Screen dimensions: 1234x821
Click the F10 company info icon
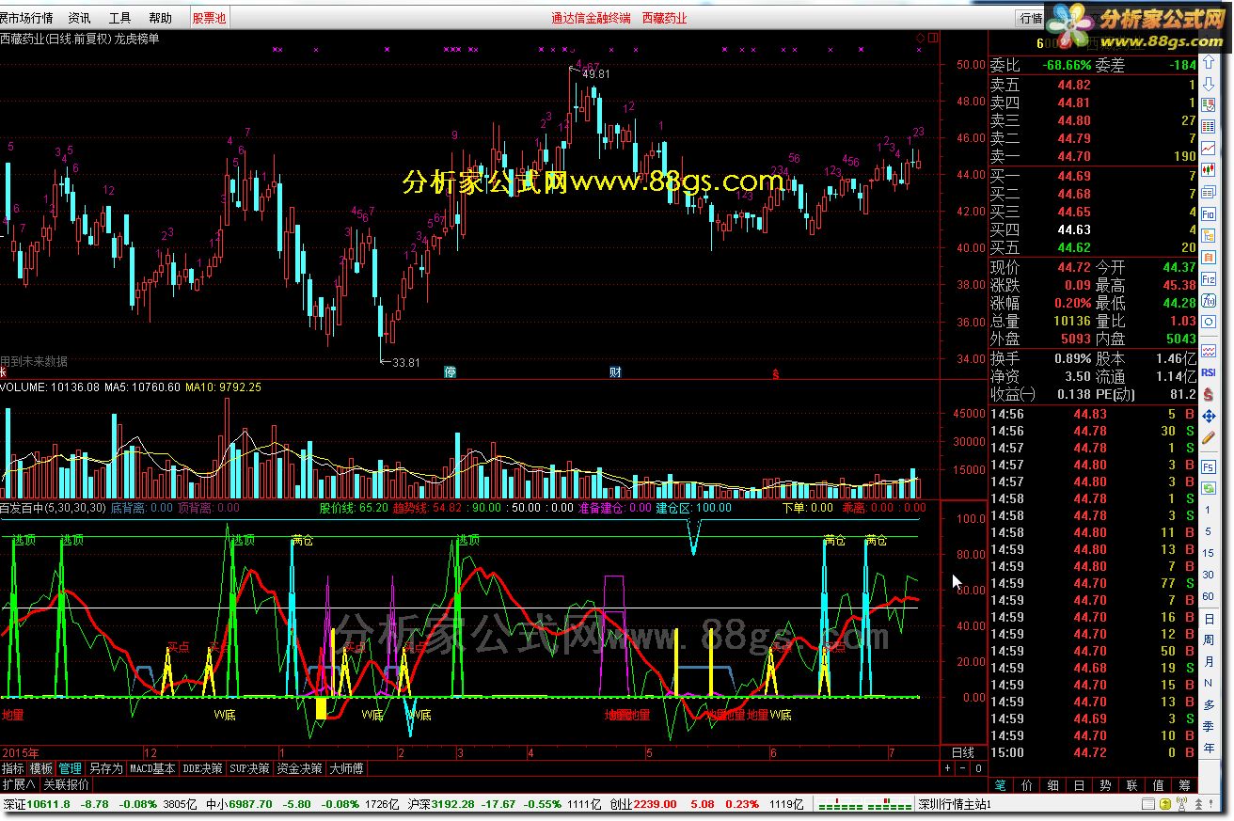[1209, 213]
